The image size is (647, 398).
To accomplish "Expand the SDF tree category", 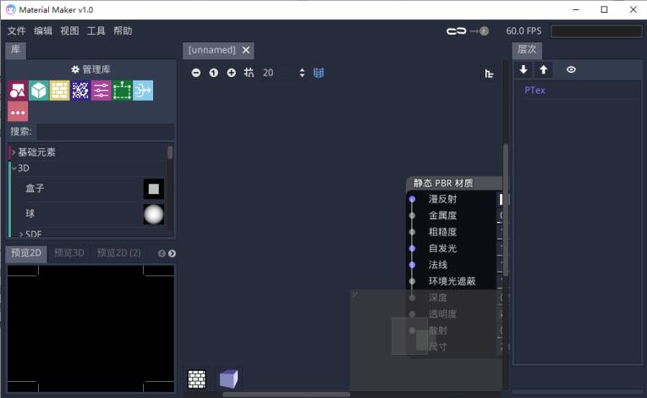I will pyautogui.click(x=21, y=234).
